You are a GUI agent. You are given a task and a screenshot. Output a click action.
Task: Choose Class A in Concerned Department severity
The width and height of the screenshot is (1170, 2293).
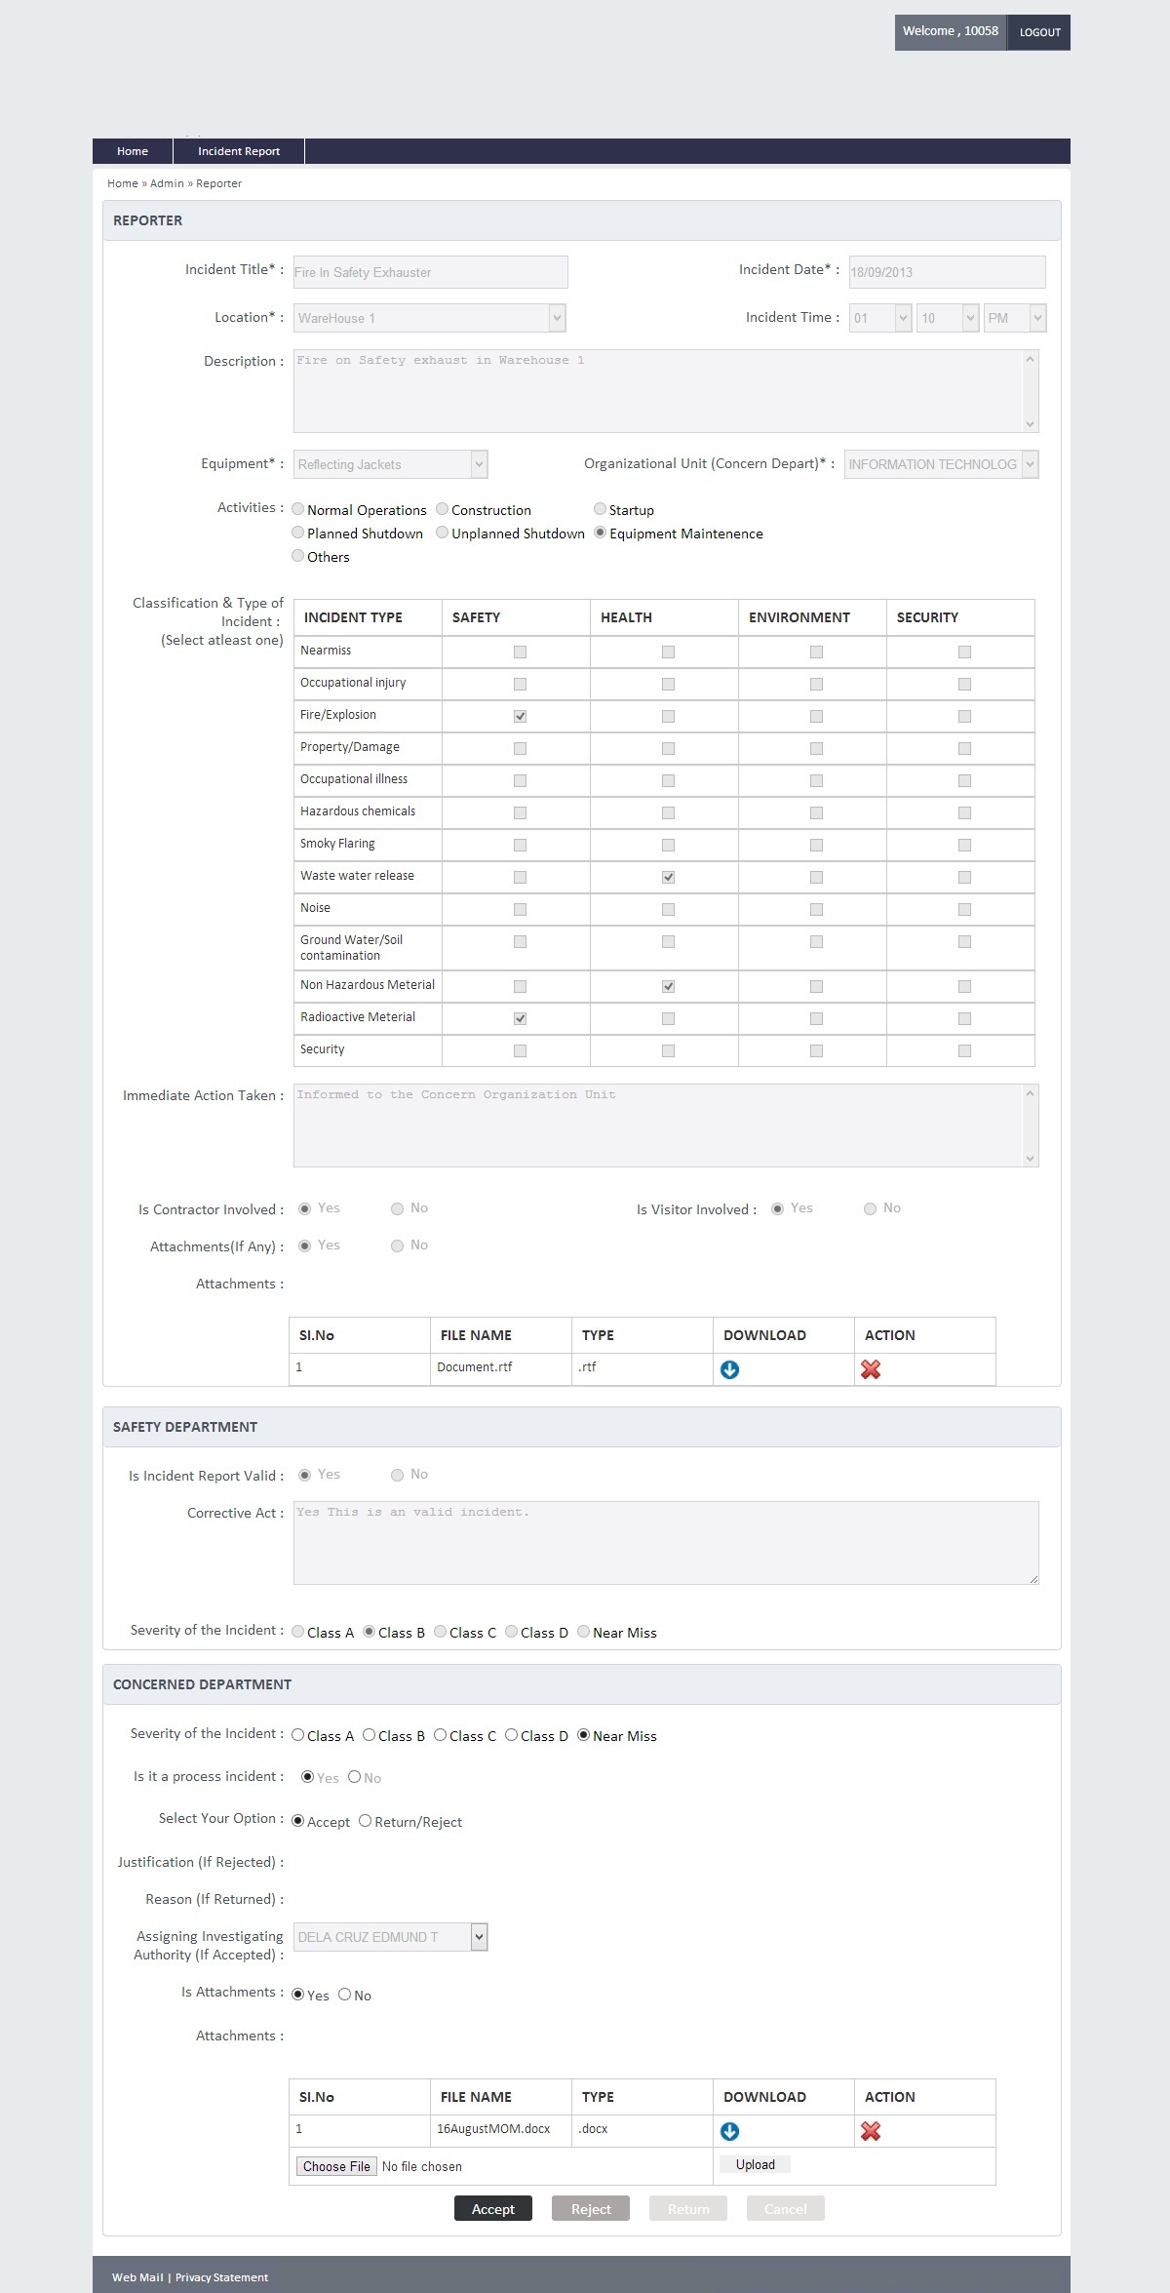pos(298,1735)
